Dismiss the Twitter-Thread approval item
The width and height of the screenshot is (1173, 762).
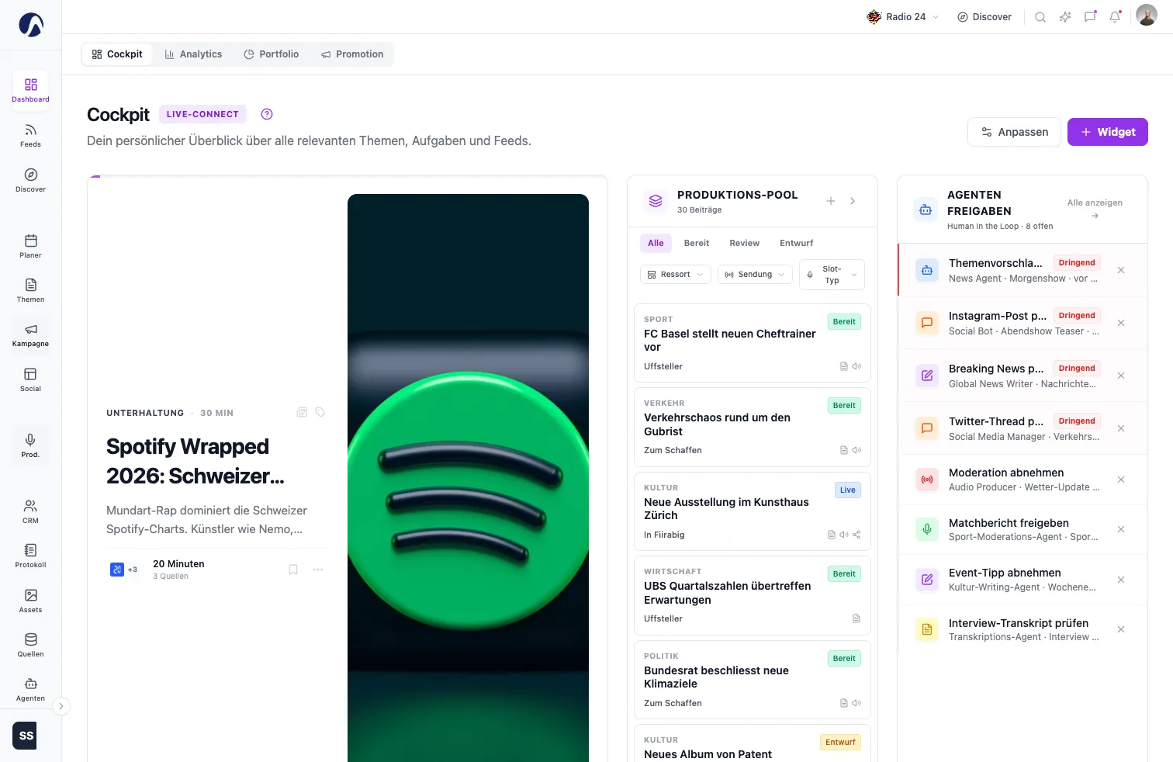click(1121, 428)
